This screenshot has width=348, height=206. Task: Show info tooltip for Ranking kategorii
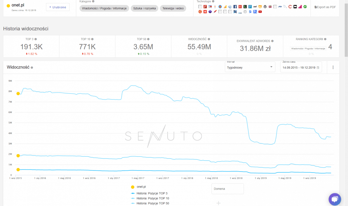pyautogui.click(x=325, y=39)
